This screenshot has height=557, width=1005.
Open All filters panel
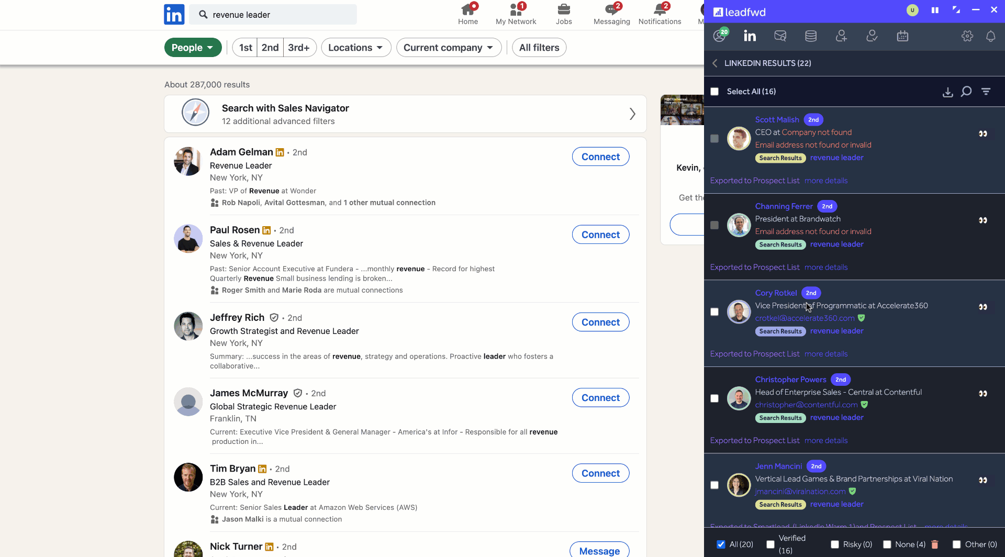[x=539, y=48]
